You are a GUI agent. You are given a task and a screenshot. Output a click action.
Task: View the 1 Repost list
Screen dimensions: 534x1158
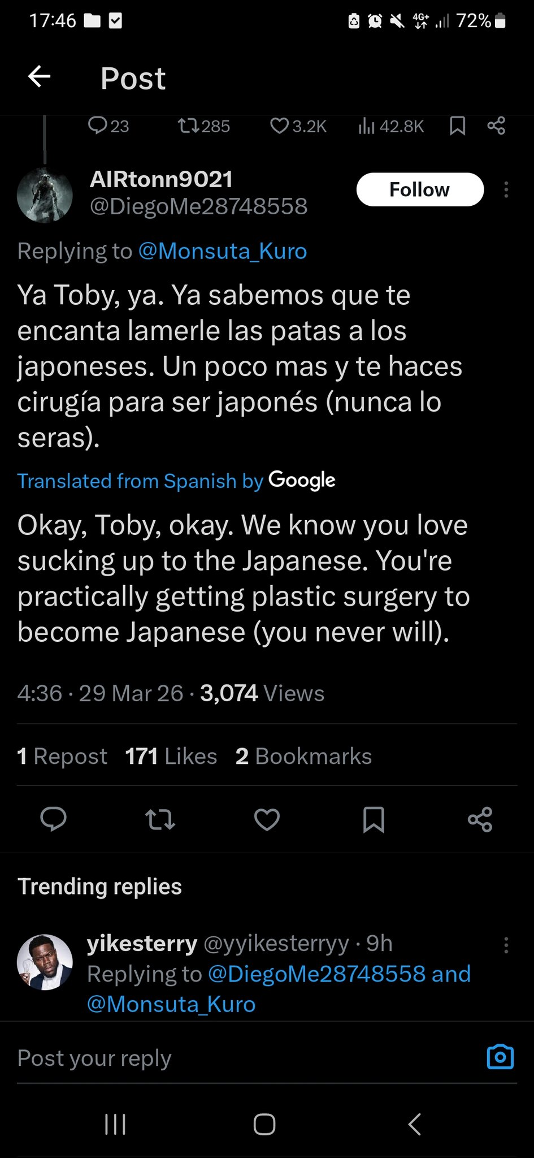point(62,756)
